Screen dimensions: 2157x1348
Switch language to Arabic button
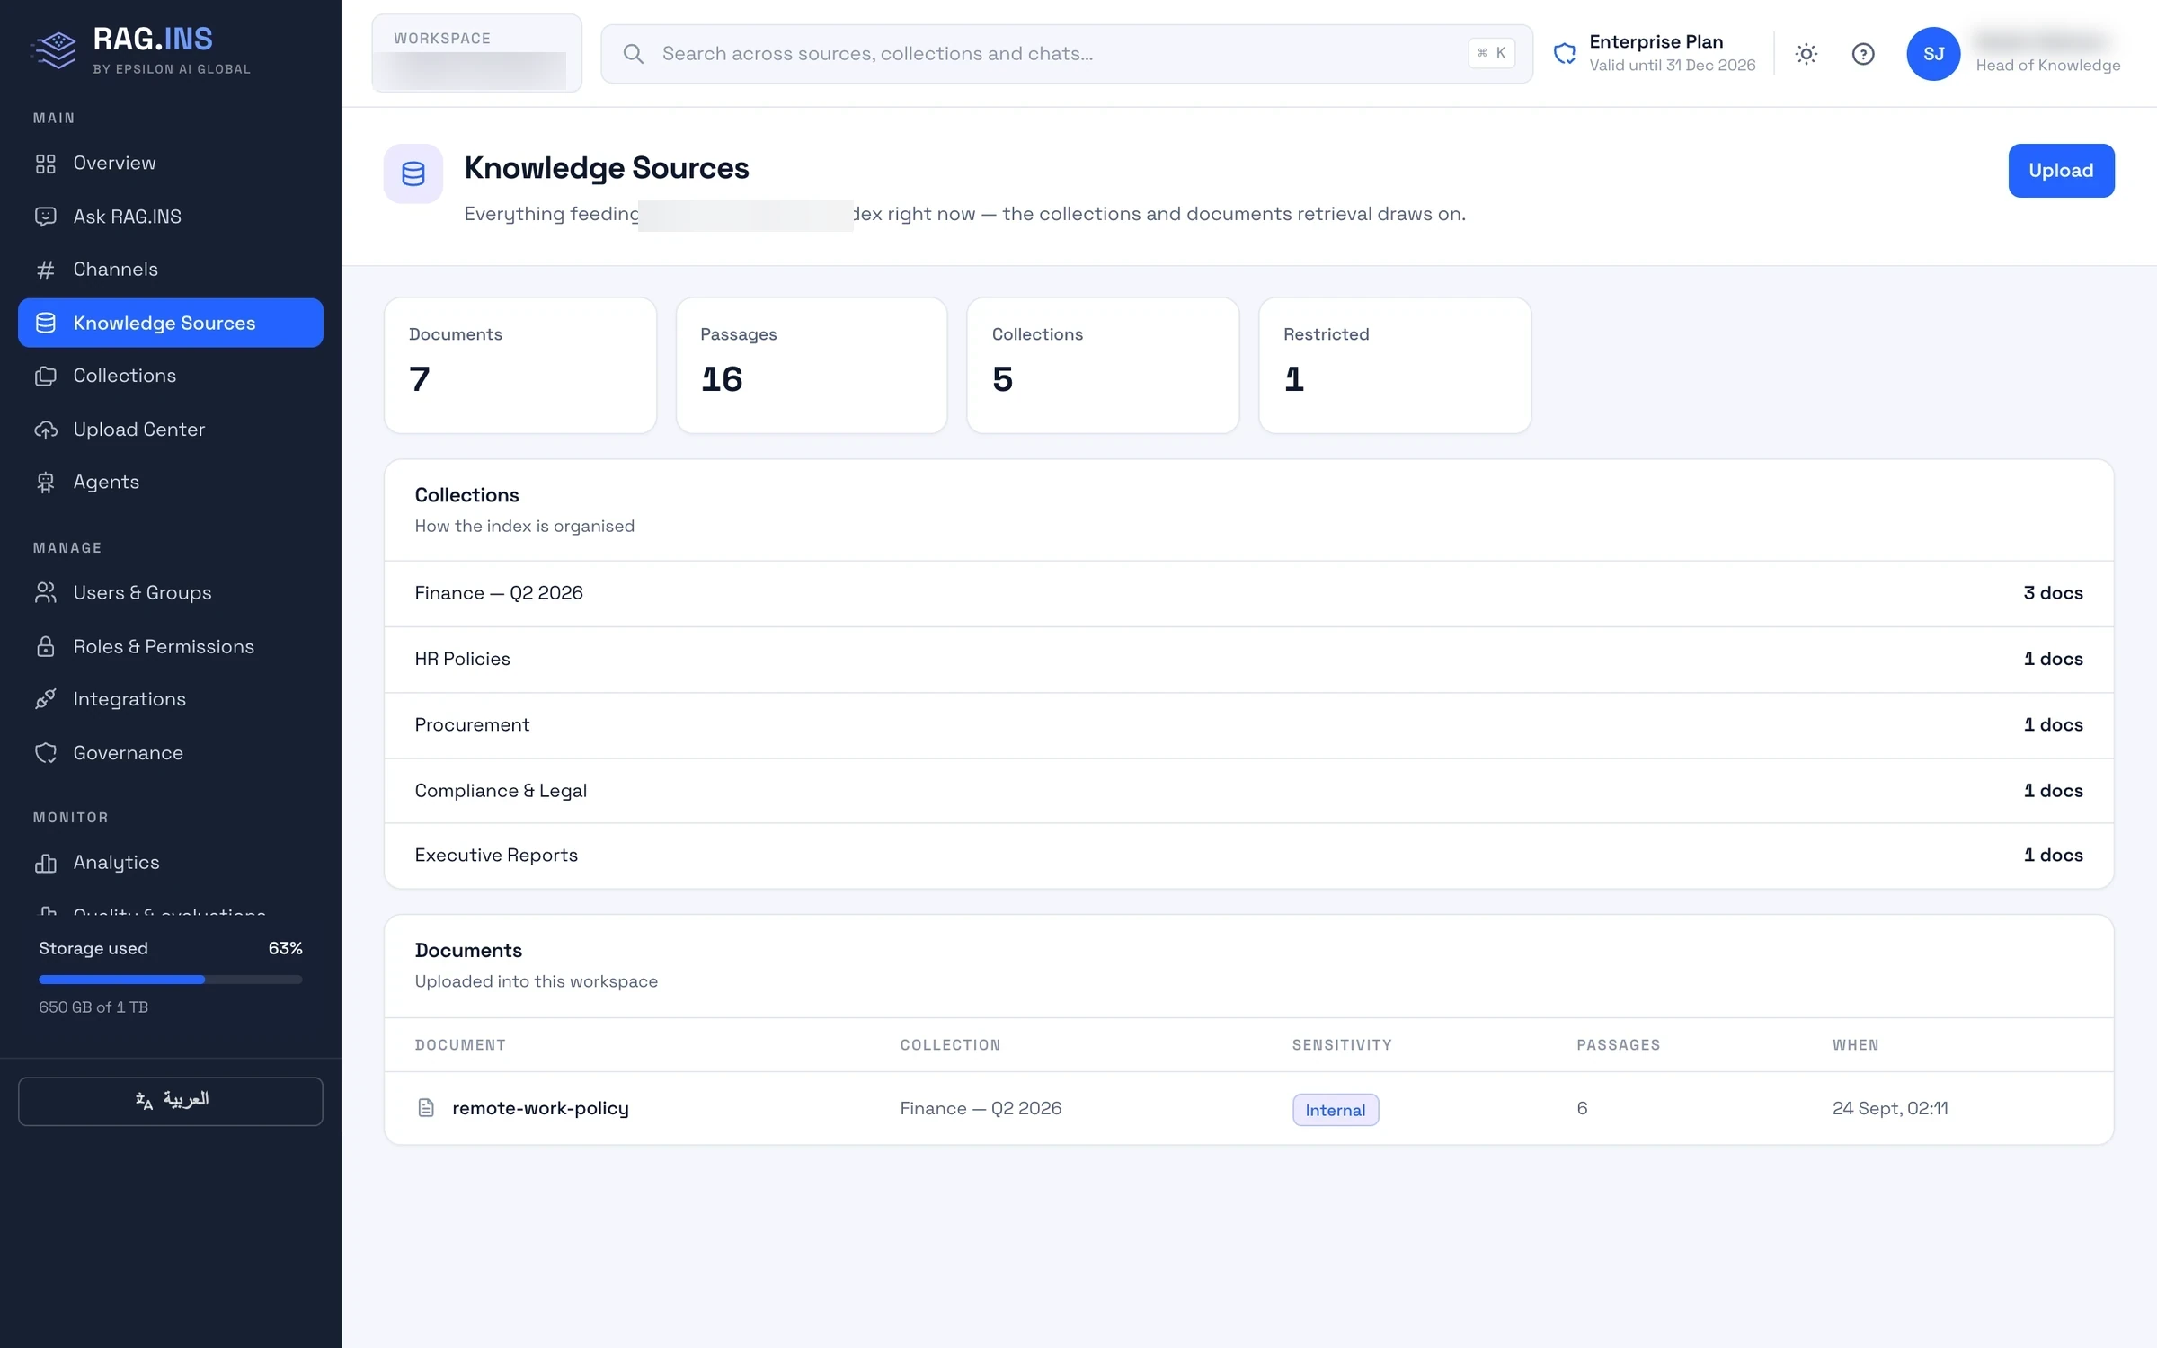(x=171, y=1101)
